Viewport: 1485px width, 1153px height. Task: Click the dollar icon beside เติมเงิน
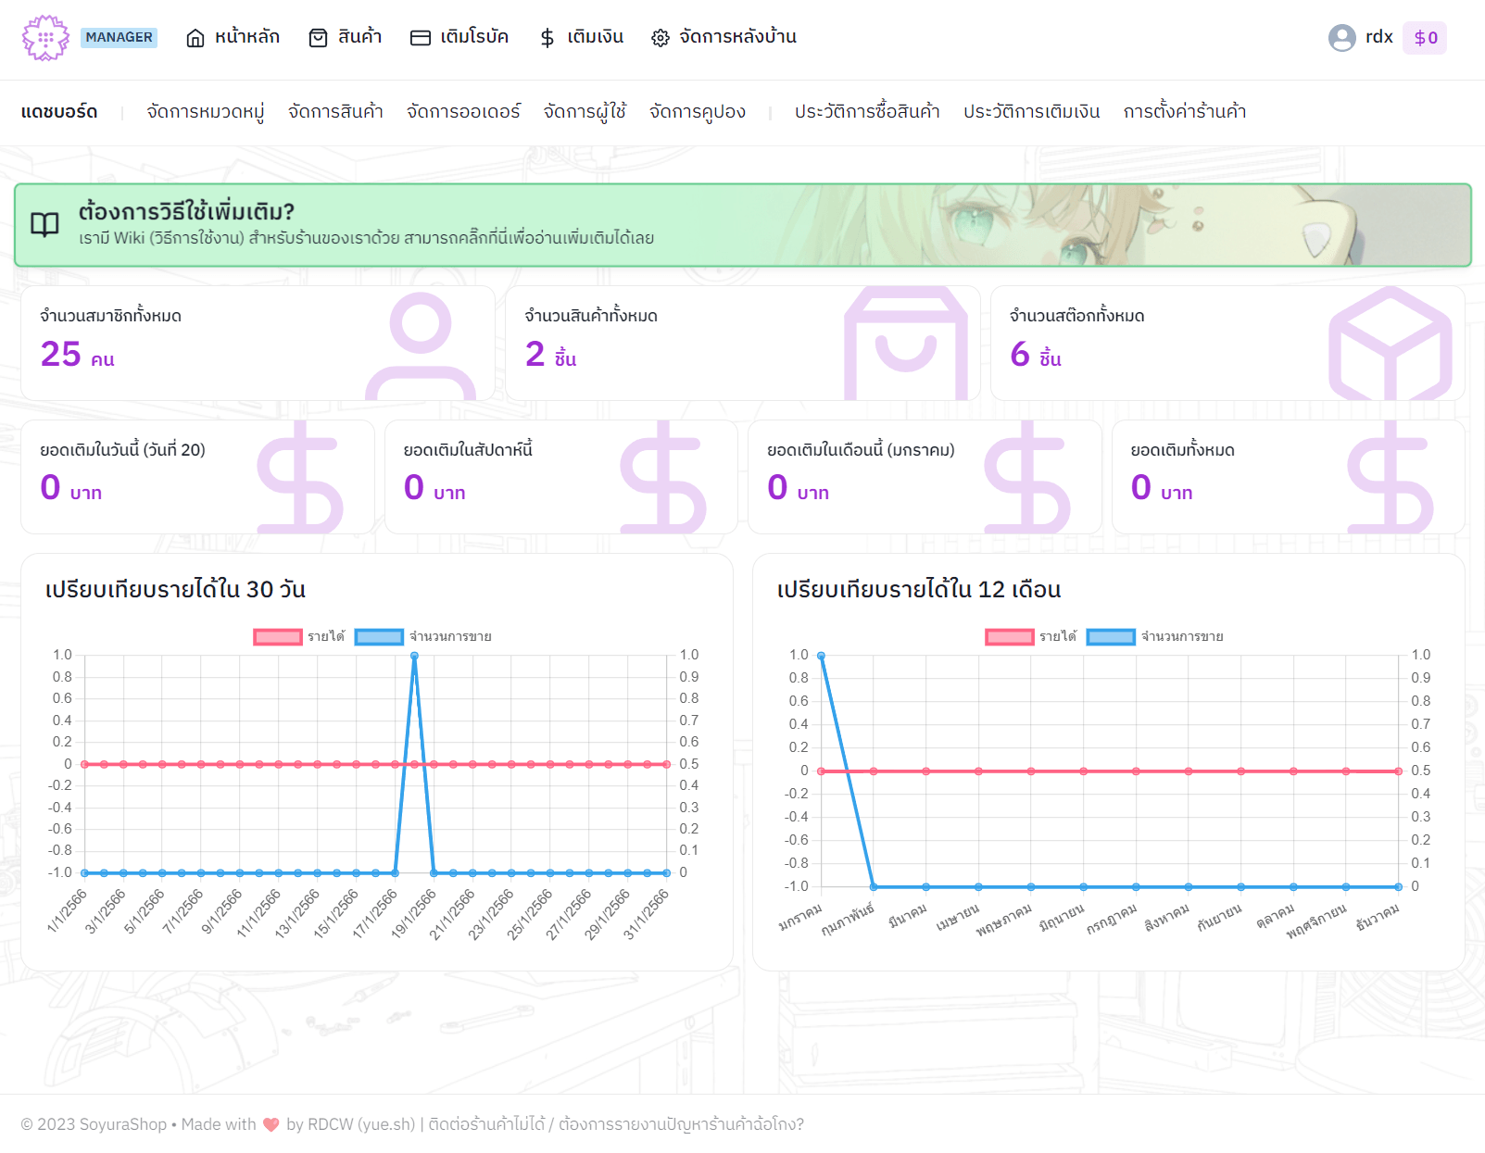click(547, 38)
